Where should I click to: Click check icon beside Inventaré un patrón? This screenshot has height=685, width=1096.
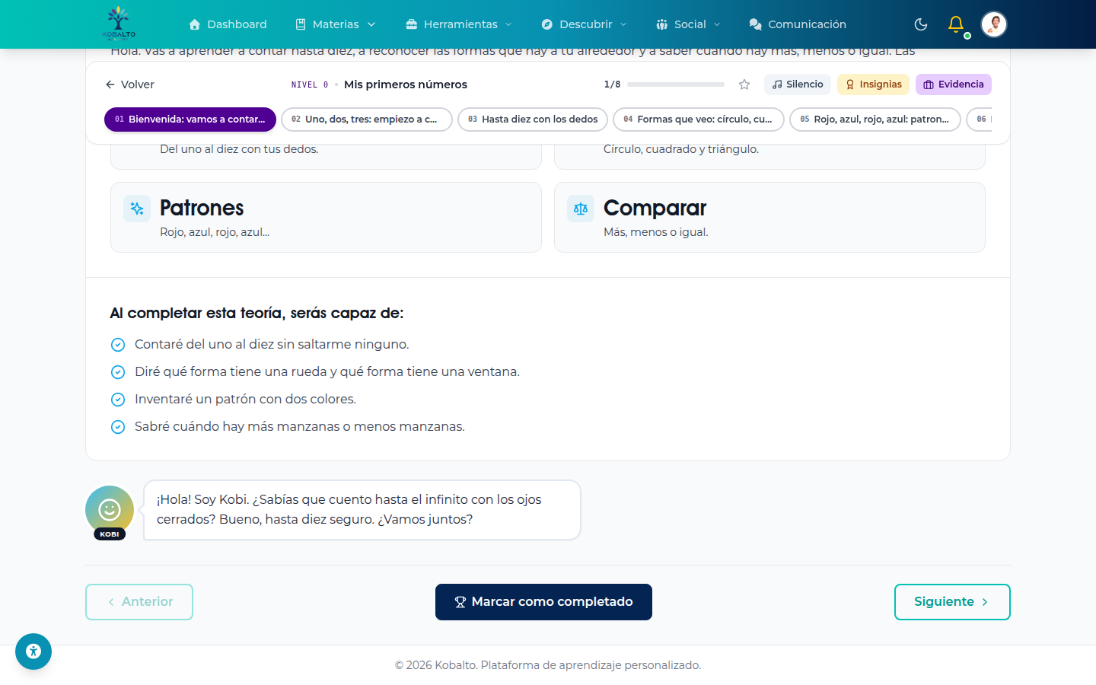pyautogui.click(x=118, y=400)
